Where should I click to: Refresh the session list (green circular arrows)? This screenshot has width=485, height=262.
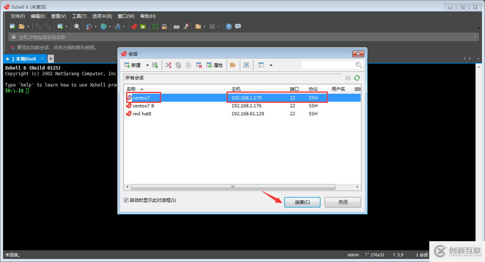357,78
